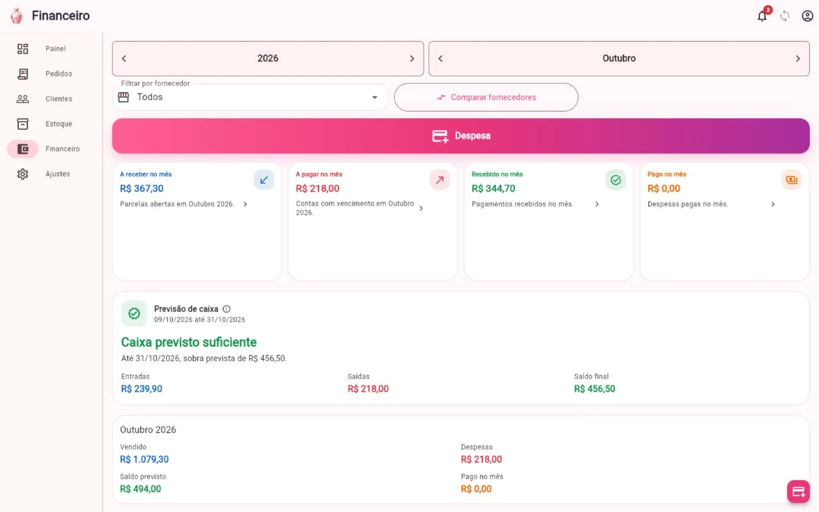Open Ajustes in the sidebar
This screenshot has width=819, height=512.
click(x=57, y=174)
